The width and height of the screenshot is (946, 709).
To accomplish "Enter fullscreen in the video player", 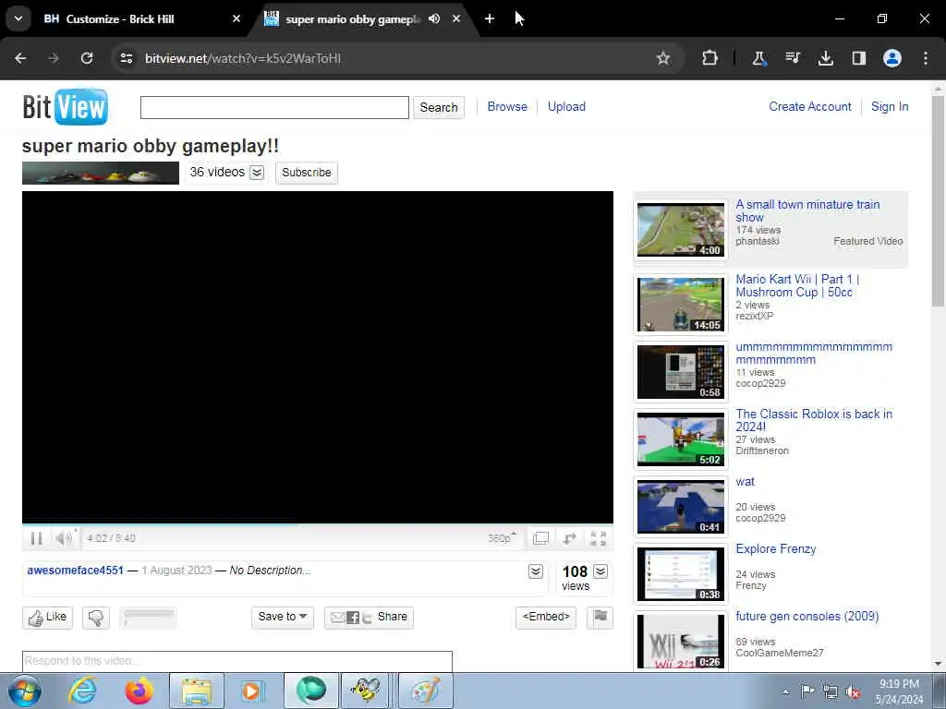I will click(x=598, y=538).
